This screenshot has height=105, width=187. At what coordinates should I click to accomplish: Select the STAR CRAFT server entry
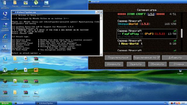pos(147,15)
